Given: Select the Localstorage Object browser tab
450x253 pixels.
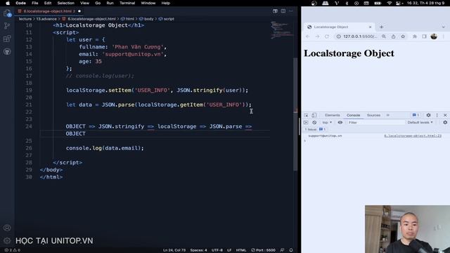Looking at the screenshot, I should click(339, 27).
